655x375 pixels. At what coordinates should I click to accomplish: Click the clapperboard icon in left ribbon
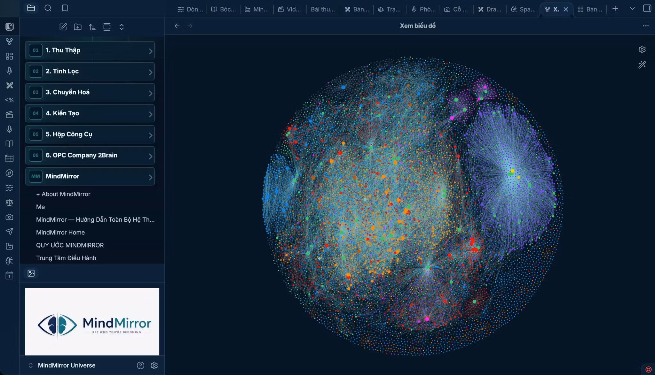click(x=9, y=114)
